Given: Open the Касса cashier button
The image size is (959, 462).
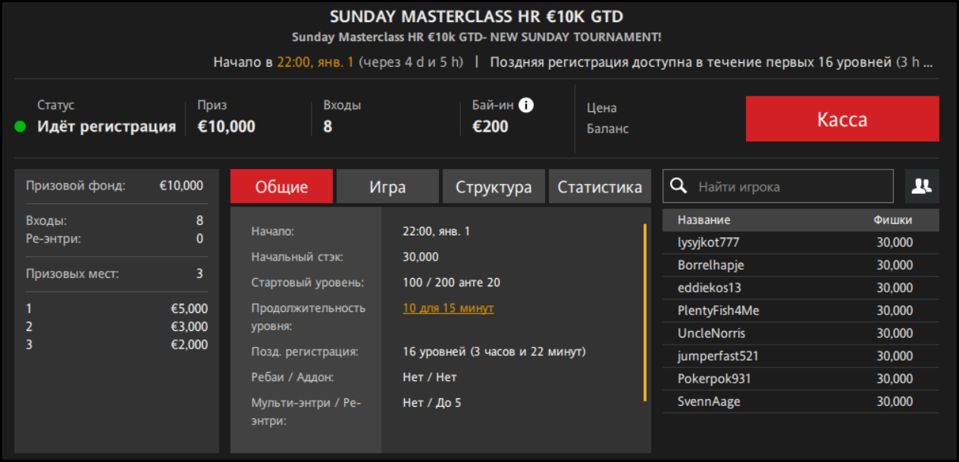Looking at the screenshot, I should tap(841, 119).
